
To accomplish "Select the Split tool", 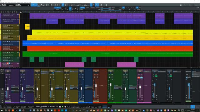I will click(39, 5).
